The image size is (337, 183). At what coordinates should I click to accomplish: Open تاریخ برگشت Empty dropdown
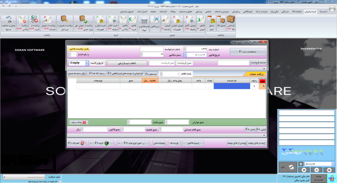click(87, 63)
